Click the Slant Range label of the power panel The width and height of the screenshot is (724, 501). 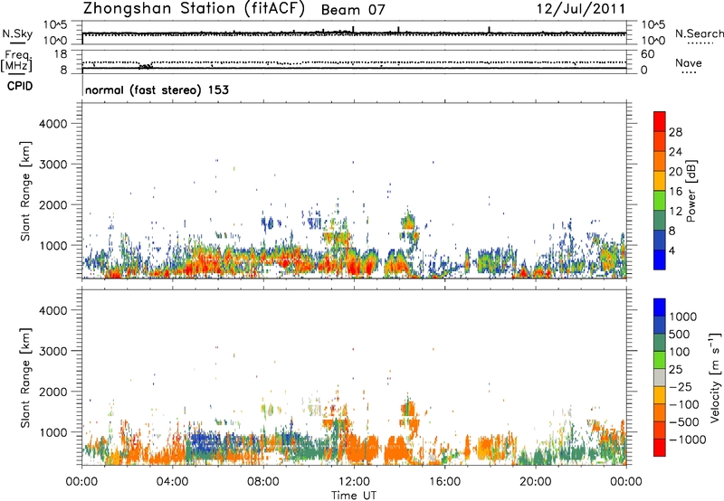[25, 191]
